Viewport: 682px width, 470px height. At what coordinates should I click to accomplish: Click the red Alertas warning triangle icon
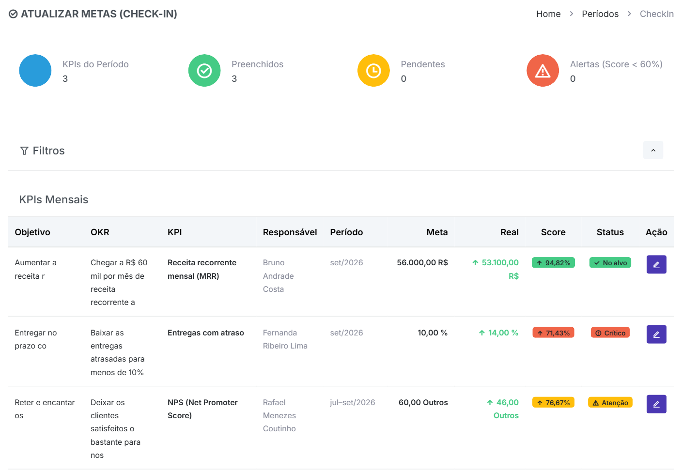[543, 71]
